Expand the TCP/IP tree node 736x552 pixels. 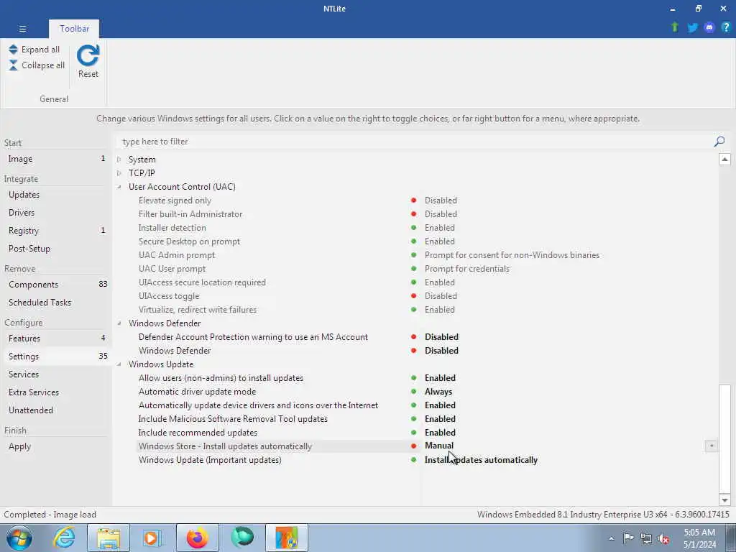pos(119,173)
